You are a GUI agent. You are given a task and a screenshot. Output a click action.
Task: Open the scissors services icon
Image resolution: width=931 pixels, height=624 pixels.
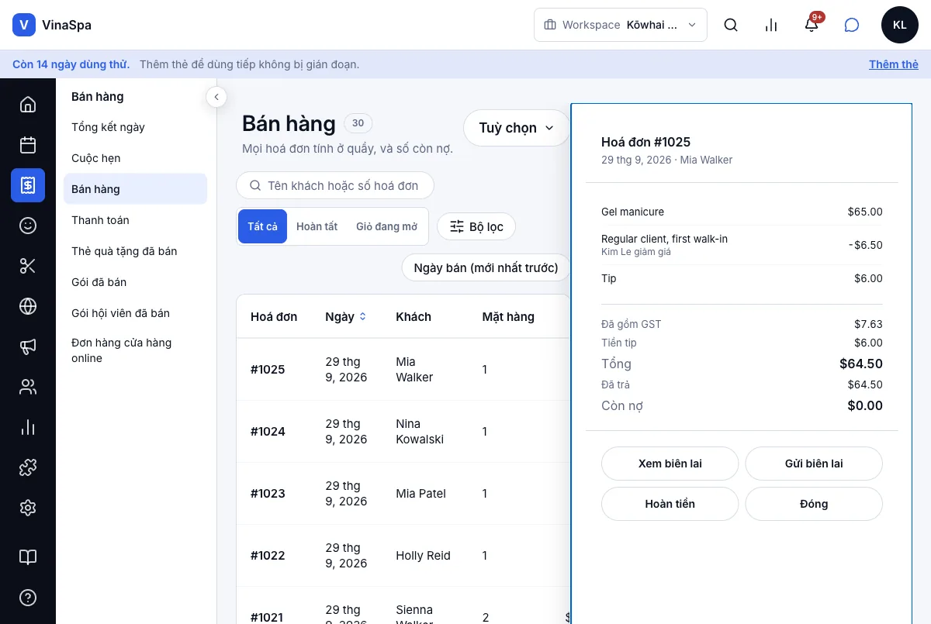28,266
